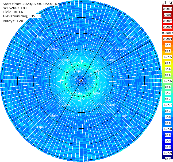Select the lower-left 5.00km range ring label
The height and width of the screenshot is (162, 173).
30,138
